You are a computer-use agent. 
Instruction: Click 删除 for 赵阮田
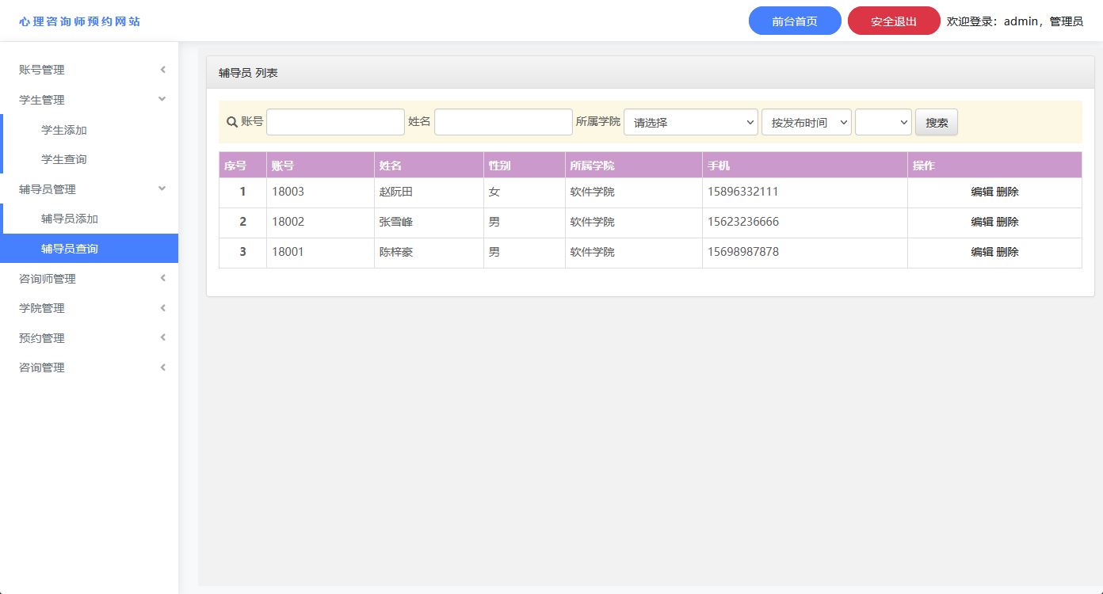coord(1007,192)
